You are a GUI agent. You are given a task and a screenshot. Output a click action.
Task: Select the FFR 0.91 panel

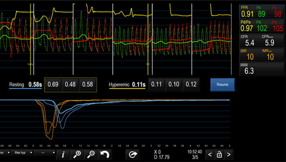262,12
